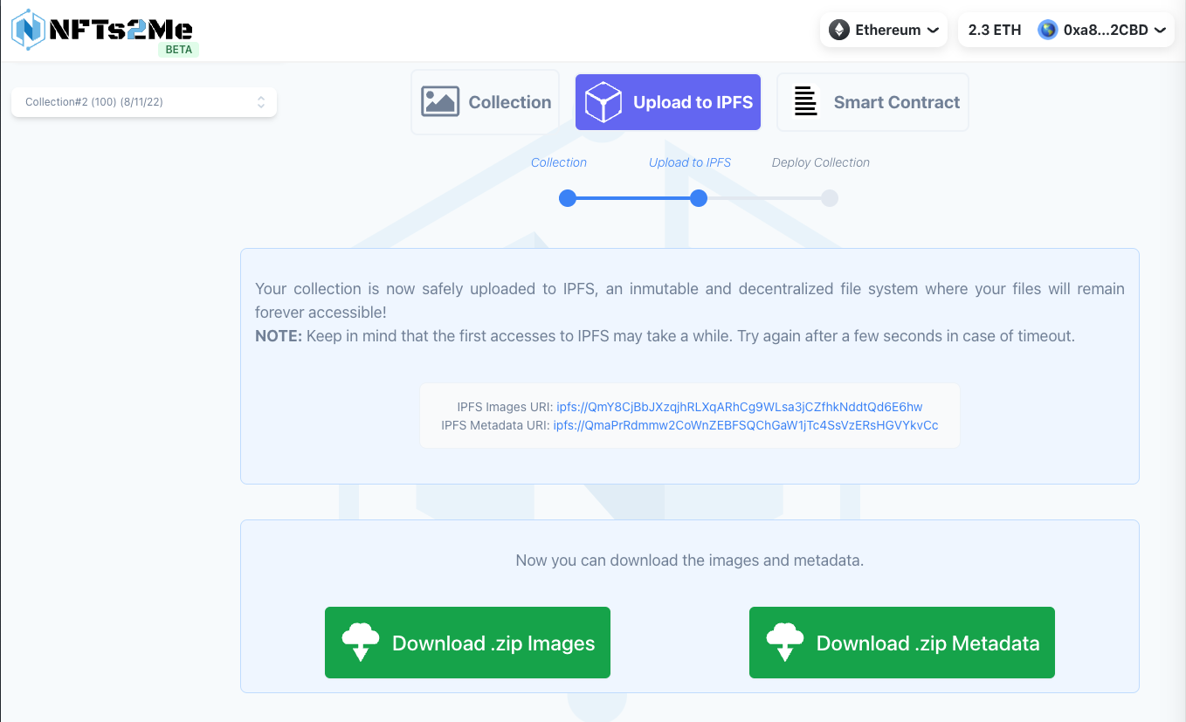
Task: Click the Collection image icon
Action: (440, 102)
